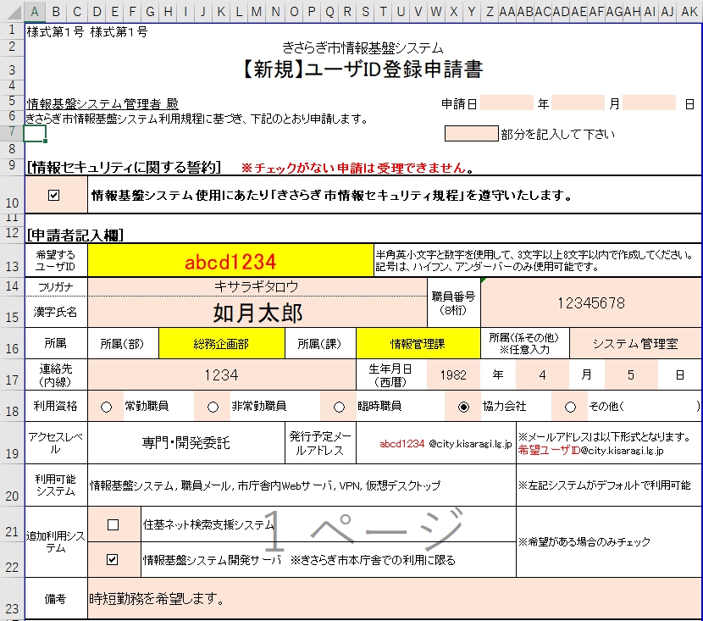Screen dimensions: 703x621
Task: Click the title 【新規】ユーザID登録申請書
Action: click(x=363, y=69)
